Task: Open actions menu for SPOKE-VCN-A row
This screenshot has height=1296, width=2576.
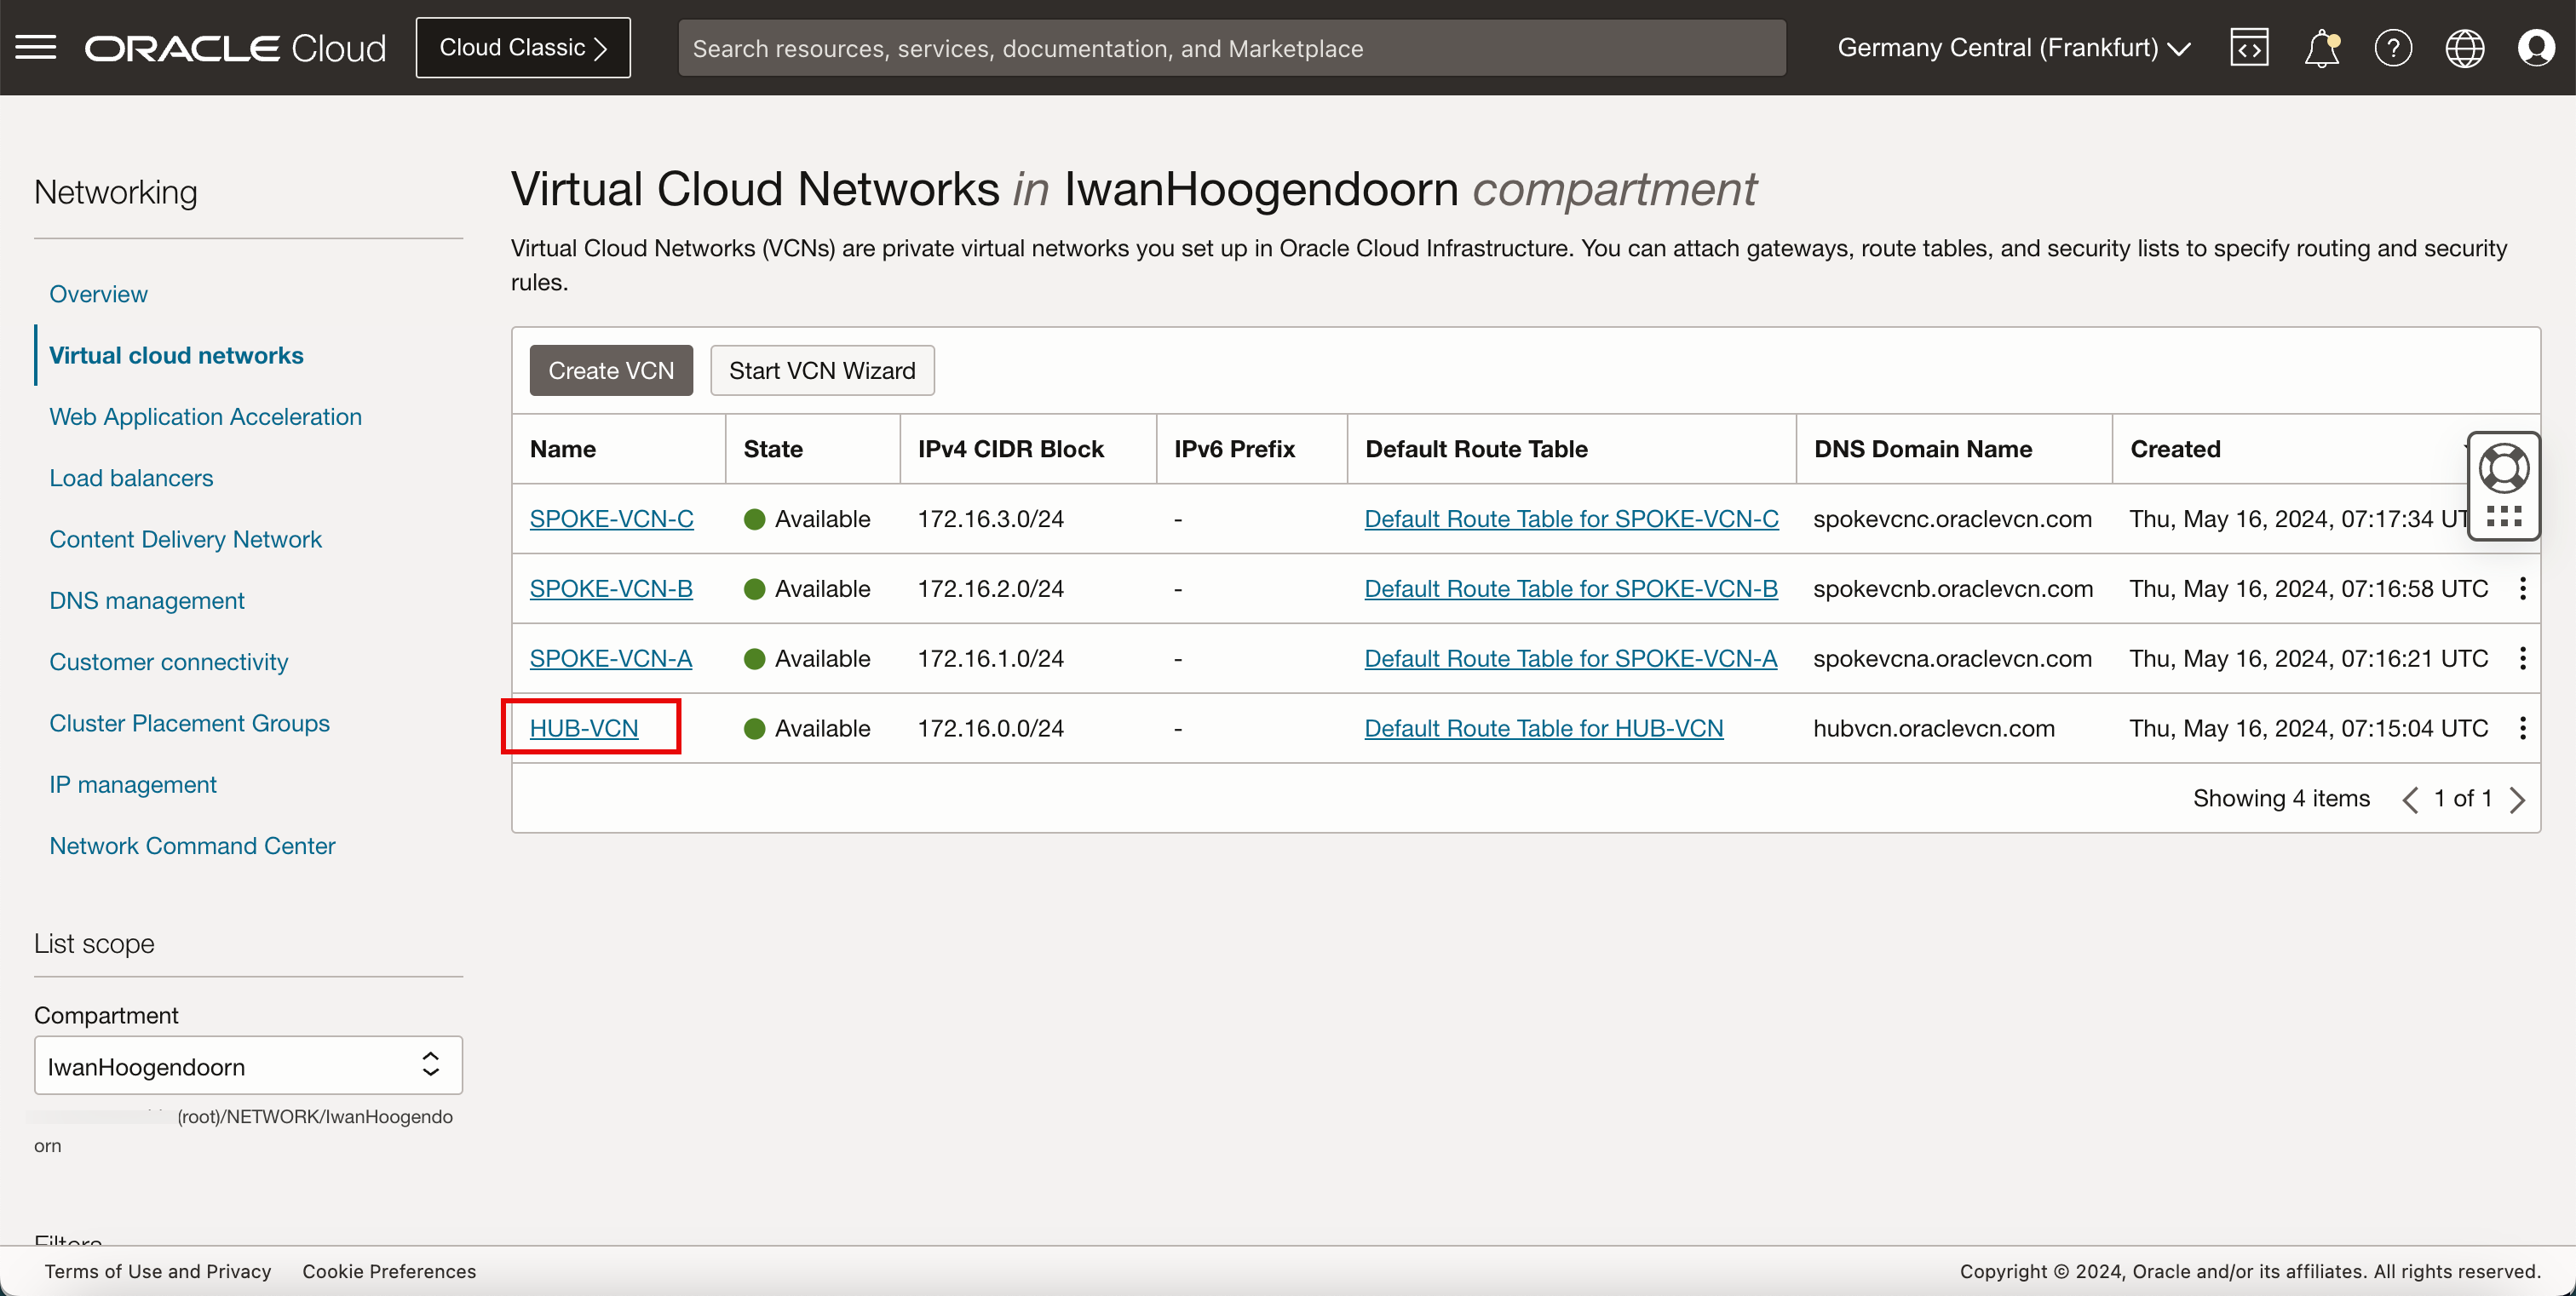Action: [x=2522, y=658]
